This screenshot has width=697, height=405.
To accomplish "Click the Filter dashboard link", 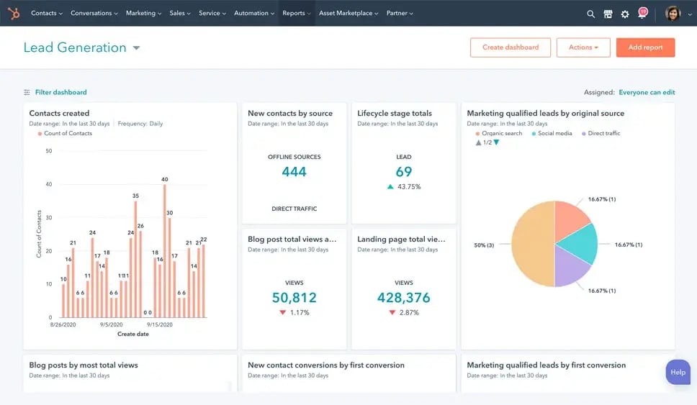I will [x=61, y=92].
